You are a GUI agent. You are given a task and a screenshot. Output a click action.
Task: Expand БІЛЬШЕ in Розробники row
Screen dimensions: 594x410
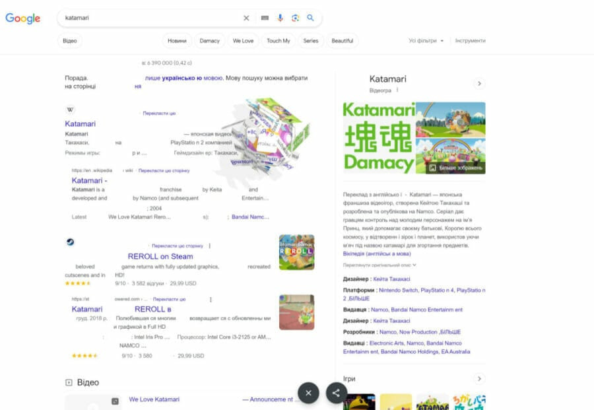[450, 332]
